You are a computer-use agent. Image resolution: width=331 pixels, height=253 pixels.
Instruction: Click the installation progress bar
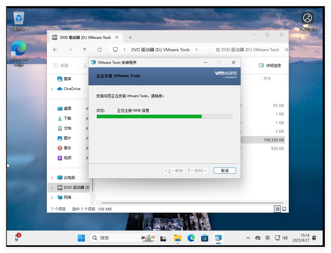pyautogui.click(x=164, y=116)
